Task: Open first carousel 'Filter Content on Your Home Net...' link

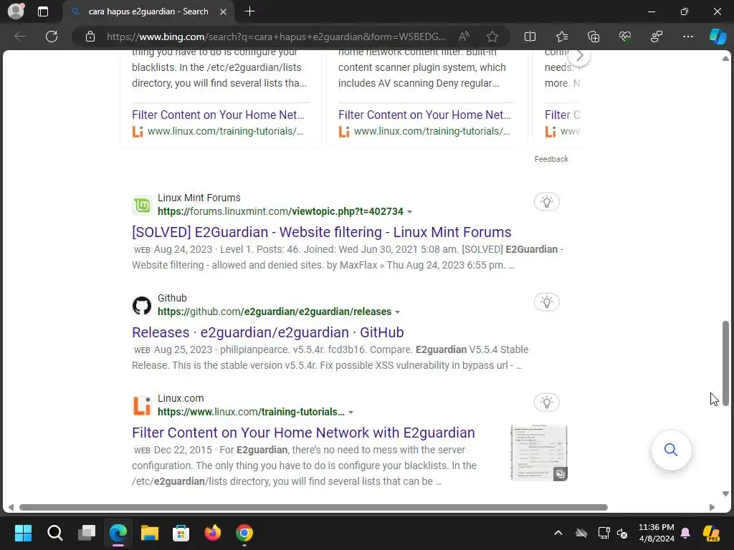Action: coord(218,115)
